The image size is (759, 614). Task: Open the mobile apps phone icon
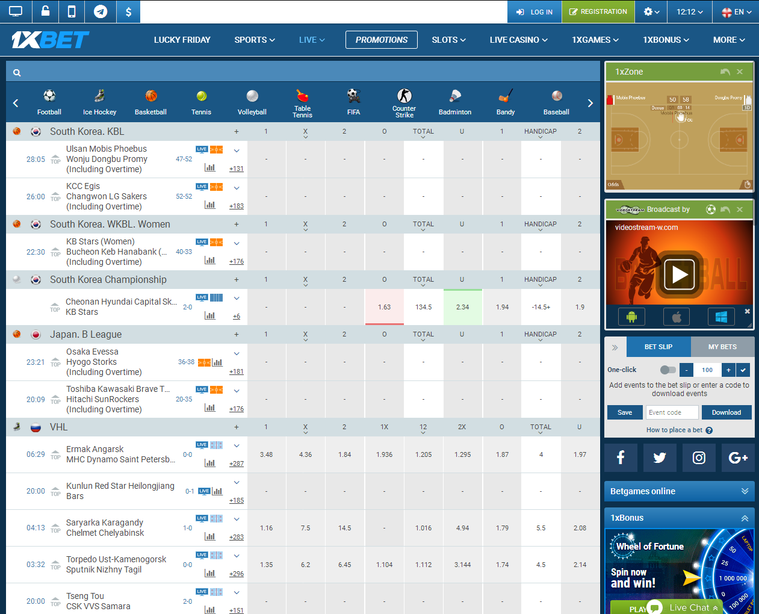pyautogui.click(x=72, y=11)
